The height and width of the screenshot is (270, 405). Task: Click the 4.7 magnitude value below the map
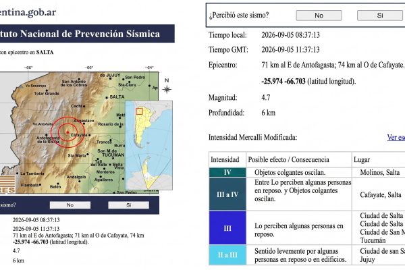click(16, 251)
